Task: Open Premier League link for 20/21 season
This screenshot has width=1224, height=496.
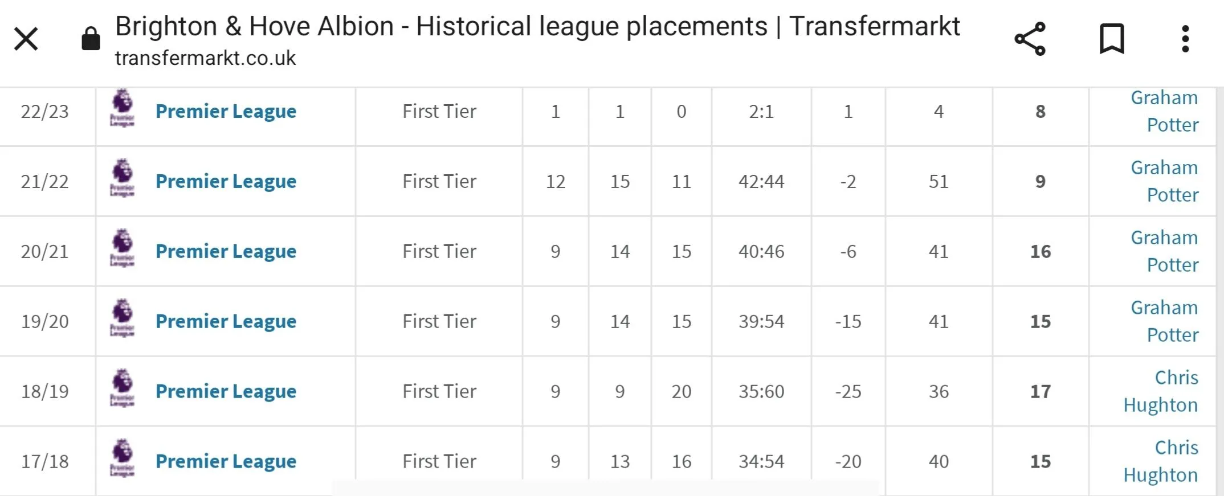Action: 226,251
